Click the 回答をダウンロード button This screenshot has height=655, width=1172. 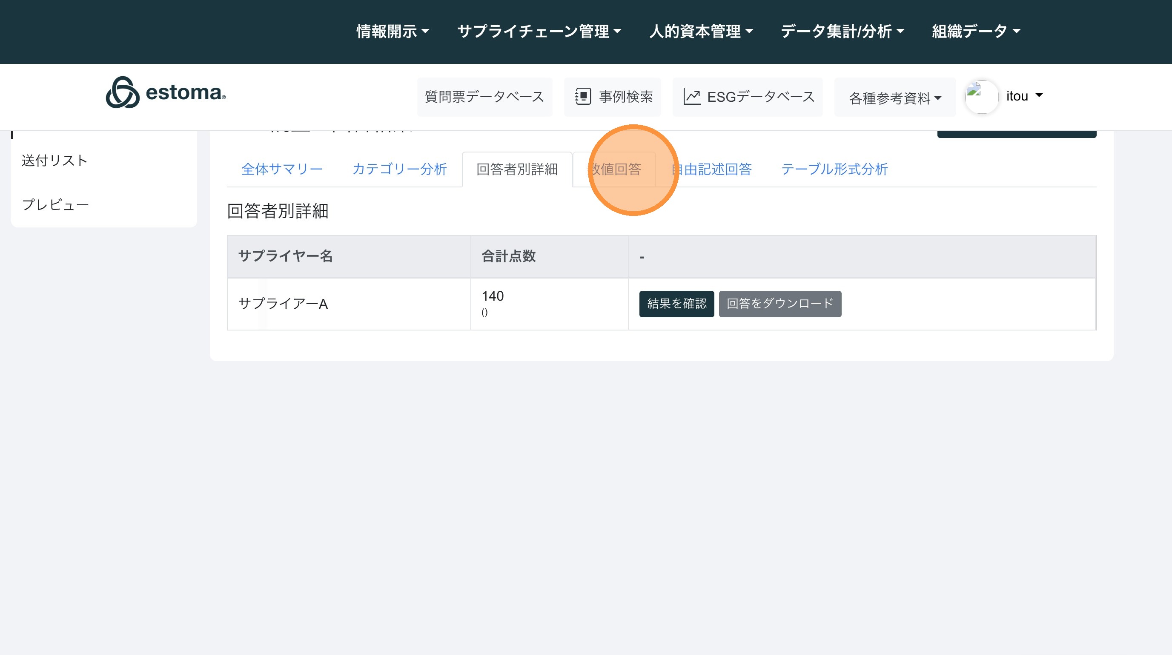click(x=779, y=304)
